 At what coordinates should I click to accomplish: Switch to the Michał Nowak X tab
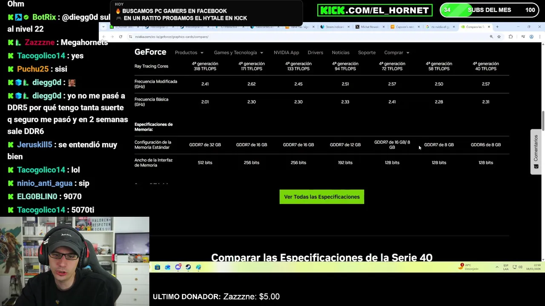(369, 27)
